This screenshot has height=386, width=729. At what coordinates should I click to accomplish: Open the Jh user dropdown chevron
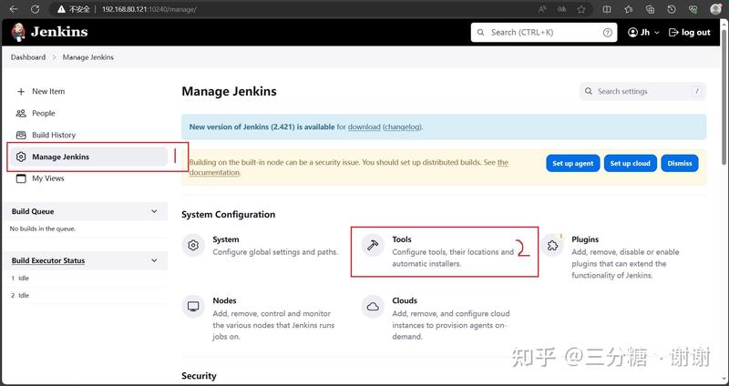[656, 33]
